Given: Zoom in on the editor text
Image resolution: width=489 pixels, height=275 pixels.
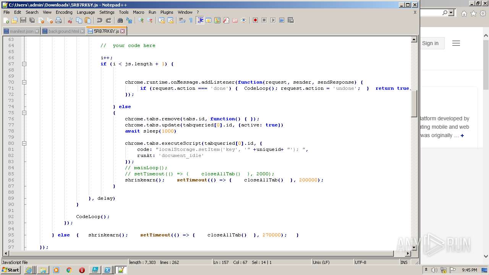Looking at the screenshot, I should coord(141,20).
